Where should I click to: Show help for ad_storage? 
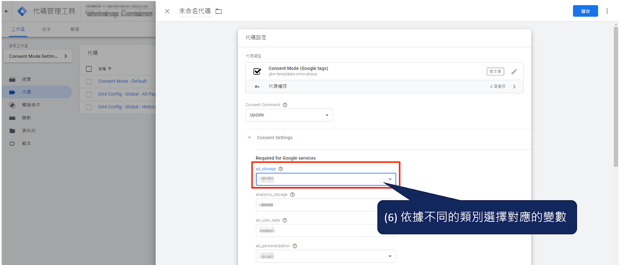point(281,169)
